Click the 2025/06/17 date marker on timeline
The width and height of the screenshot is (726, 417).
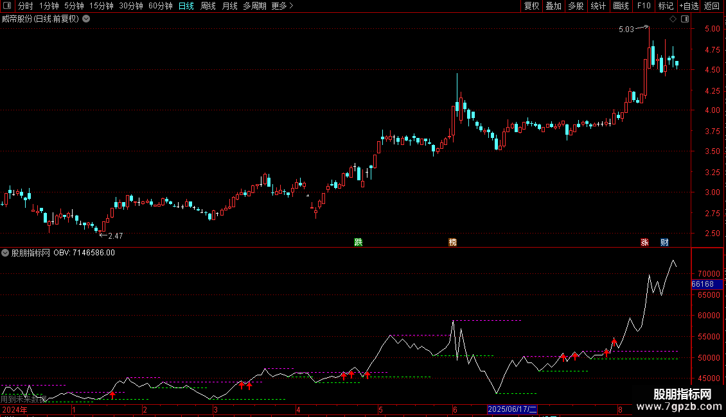512,409
